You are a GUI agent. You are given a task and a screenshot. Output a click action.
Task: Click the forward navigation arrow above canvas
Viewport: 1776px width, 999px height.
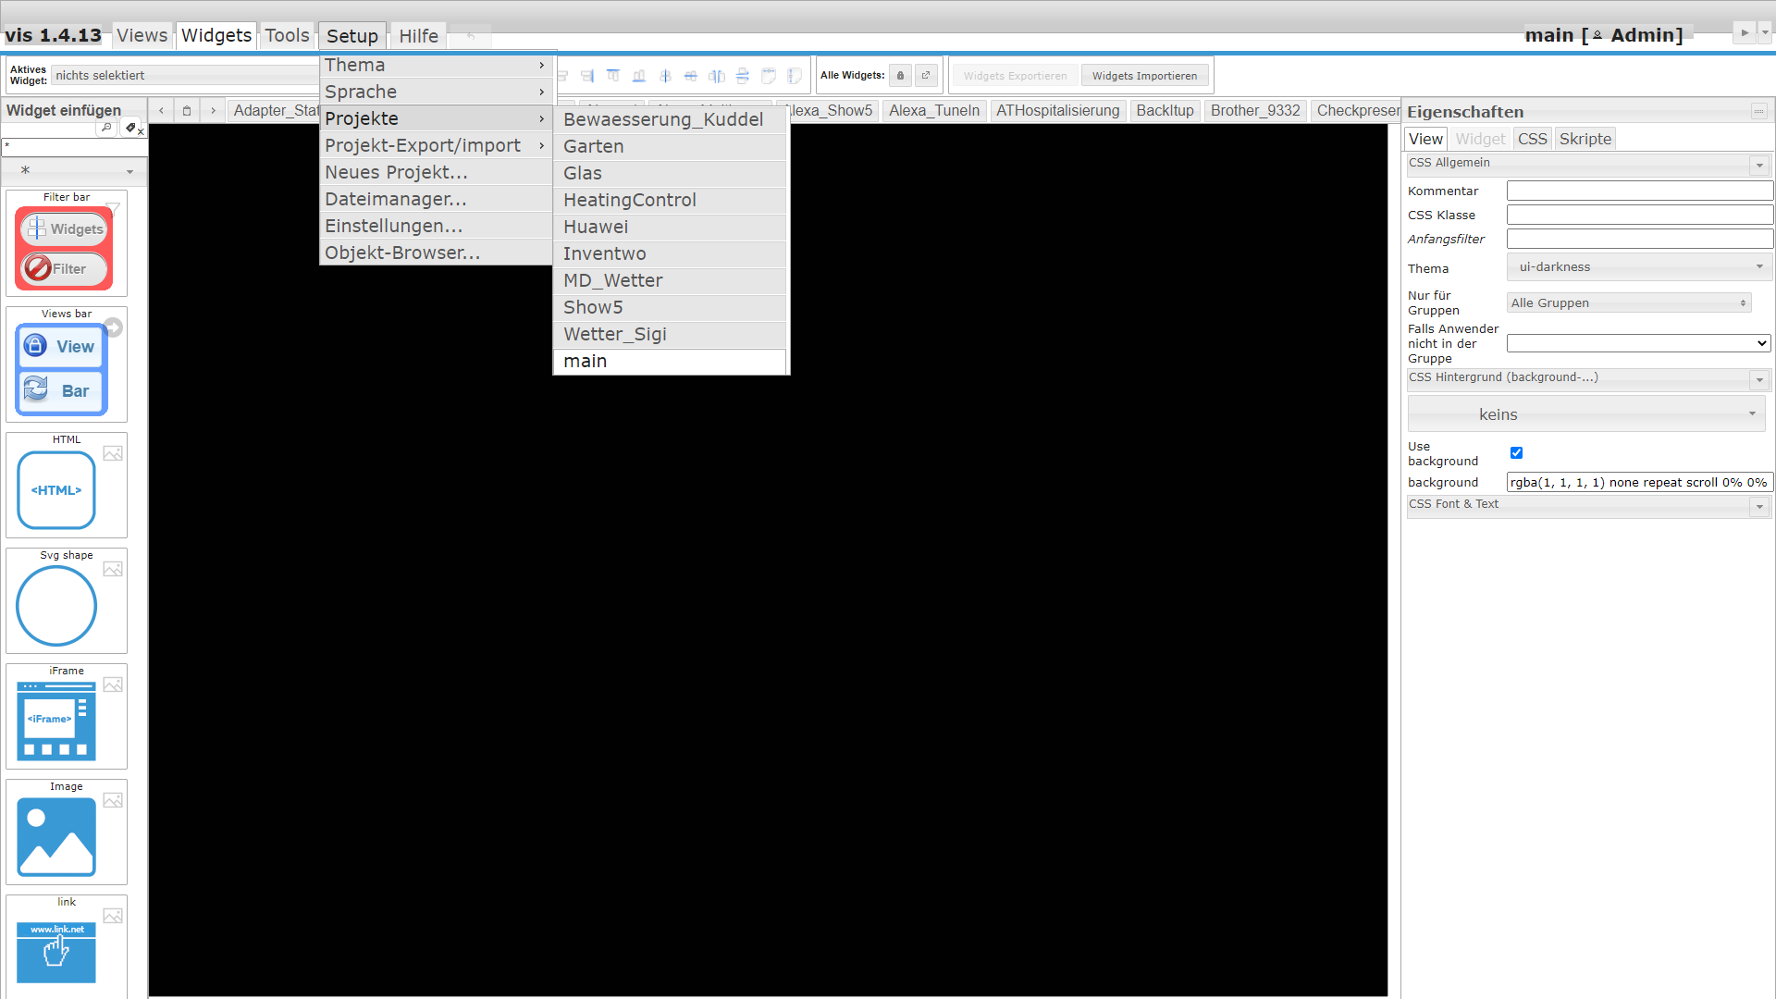[x=213, y=110]
